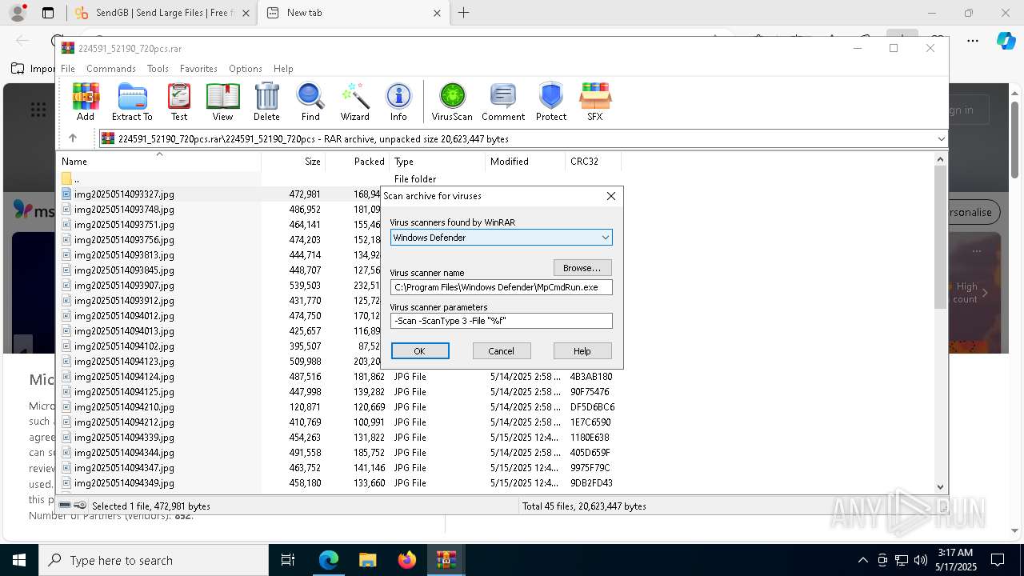
Task: Open Firefox from the taskbar
Action: click(406, 560)
